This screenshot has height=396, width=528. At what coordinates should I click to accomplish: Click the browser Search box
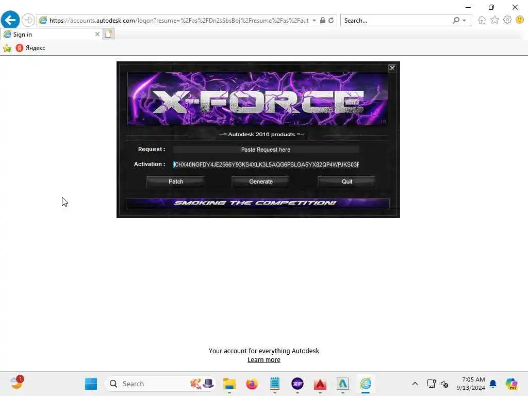click(x=396, y=21)
